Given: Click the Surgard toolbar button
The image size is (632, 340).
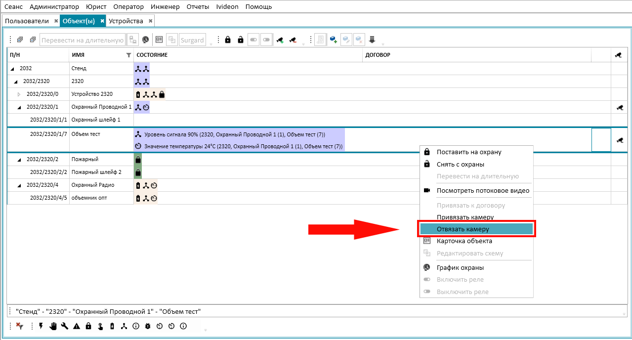Looking at the screenshot, I should point(192,40).
